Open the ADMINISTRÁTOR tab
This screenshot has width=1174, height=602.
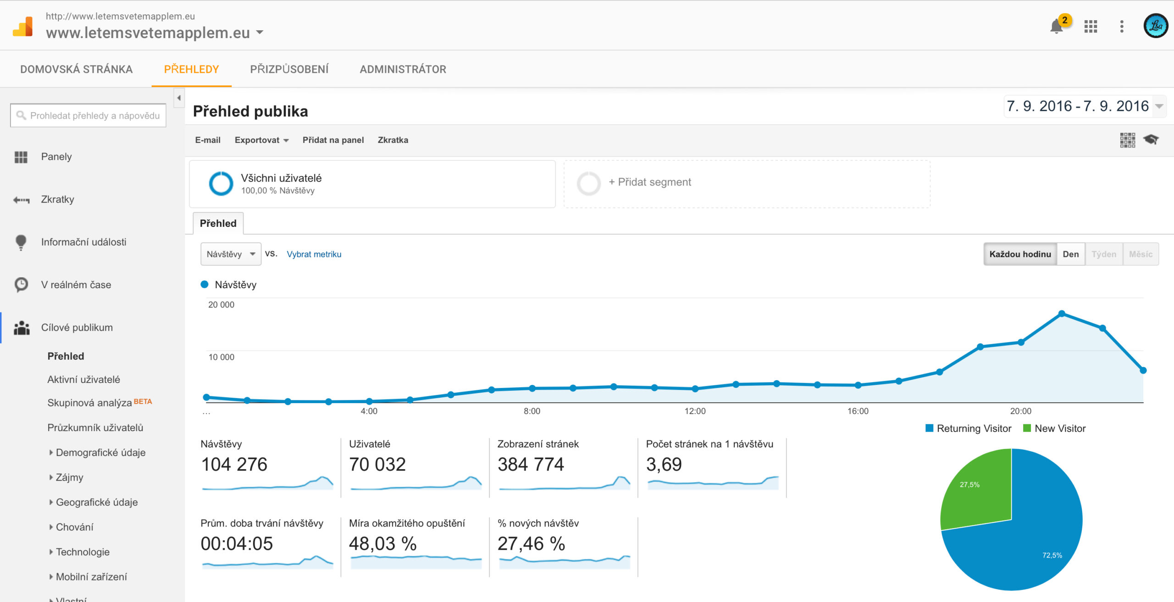pos(403,69)
